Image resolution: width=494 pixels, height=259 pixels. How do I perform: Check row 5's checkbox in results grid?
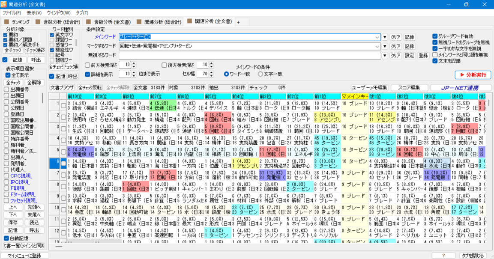point(63,152)
